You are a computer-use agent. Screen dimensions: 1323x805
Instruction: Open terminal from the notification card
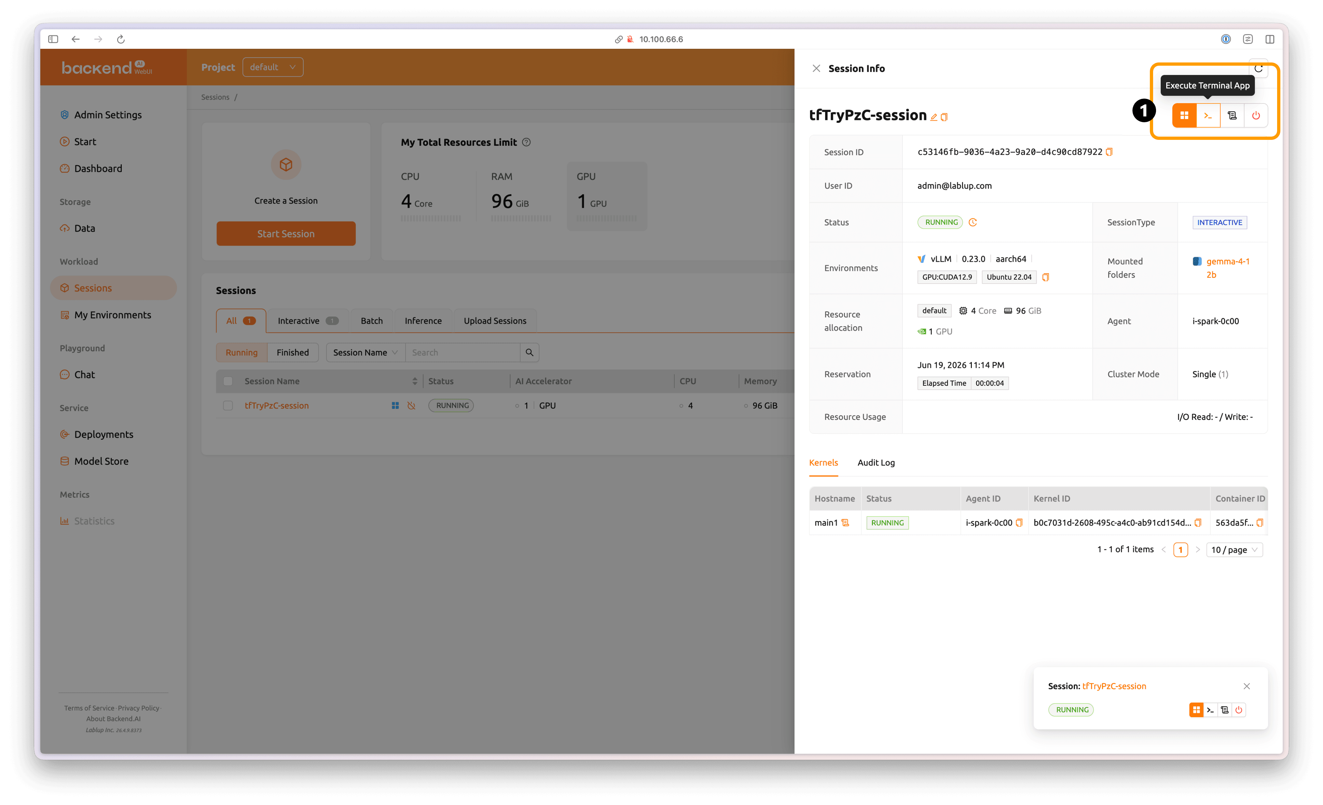coord(1210,709)
